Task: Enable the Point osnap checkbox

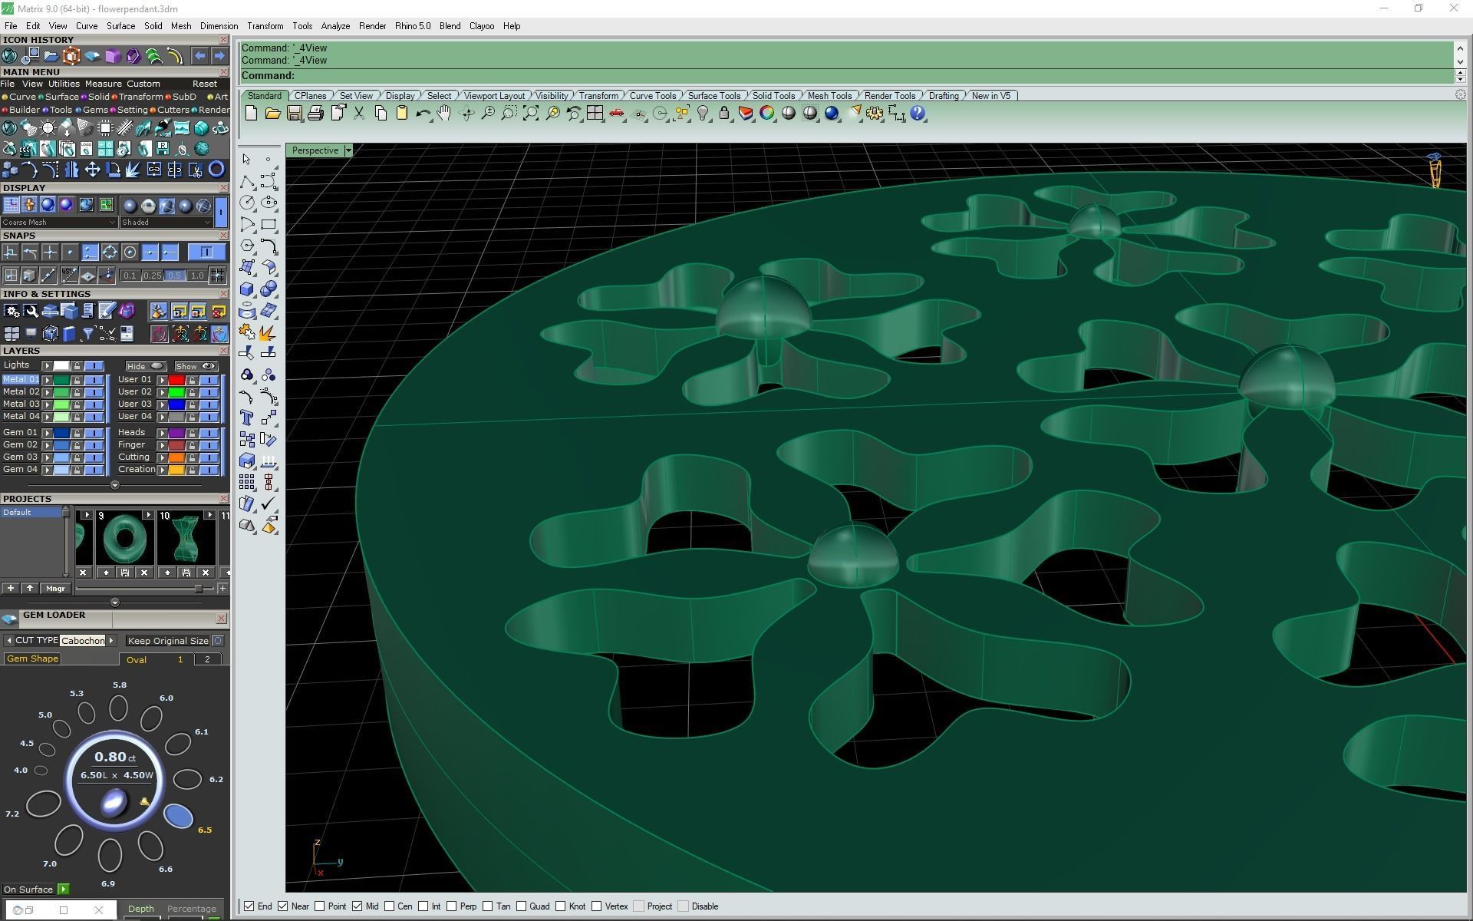Action: [319, 906]
